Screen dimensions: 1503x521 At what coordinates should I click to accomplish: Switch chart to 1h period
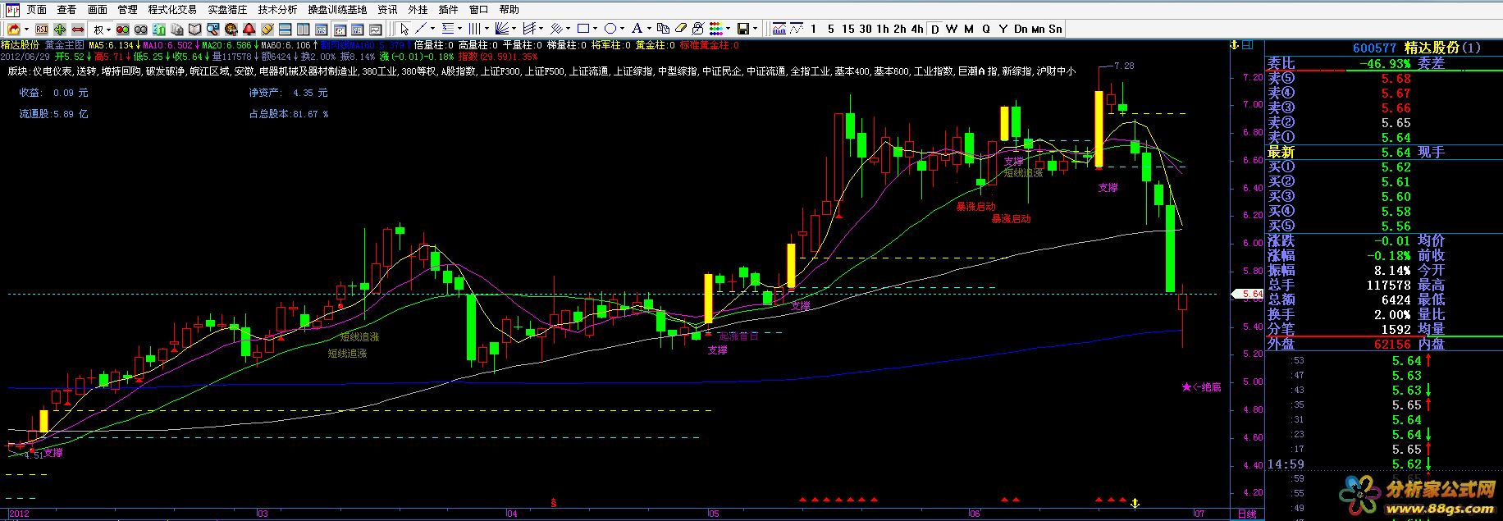click(883, 29)
